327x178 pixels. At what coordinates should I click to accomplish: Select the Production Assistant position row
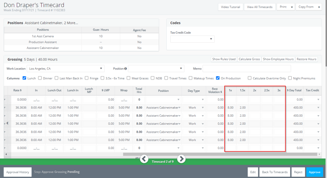tap(81, 42)
